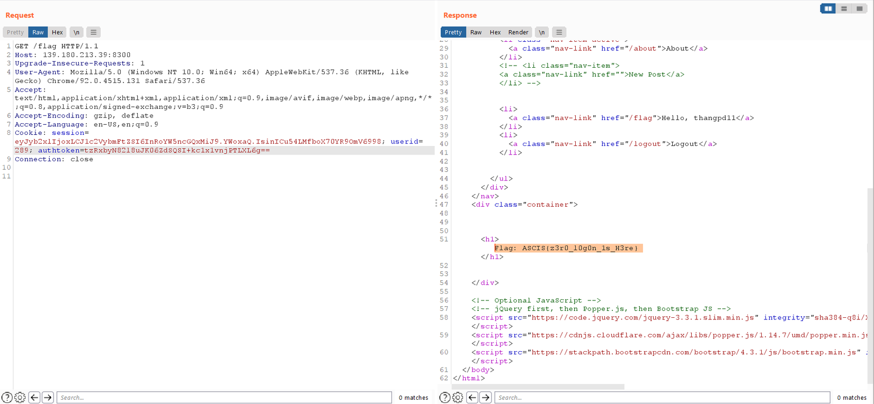Image resolution: width=874 pixels, height=404 pixels.
Task: Click the Request 0 matches counter
Action: (413, 398)
